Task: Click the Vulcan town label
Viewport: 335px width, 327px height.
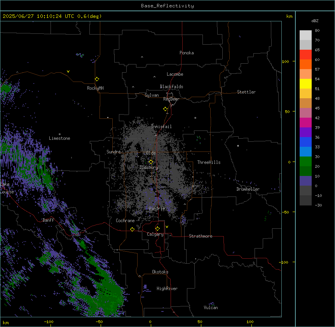Action: coord(211,308)
